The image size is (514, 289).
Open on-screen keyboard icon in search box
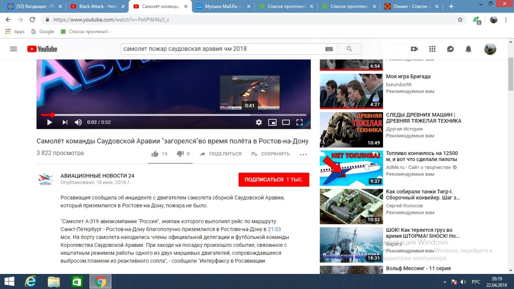coord(329,49)
